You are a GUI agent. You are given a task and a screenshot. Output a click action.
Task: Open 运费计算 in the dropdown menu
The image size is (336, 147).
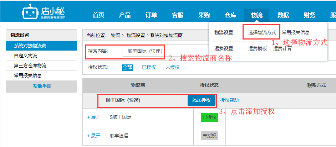pyautogui.click(x=282, y=48)
